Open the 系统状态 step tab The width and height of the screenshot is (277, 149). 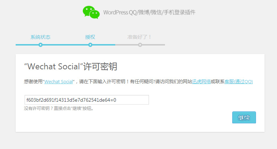(41, 37)
